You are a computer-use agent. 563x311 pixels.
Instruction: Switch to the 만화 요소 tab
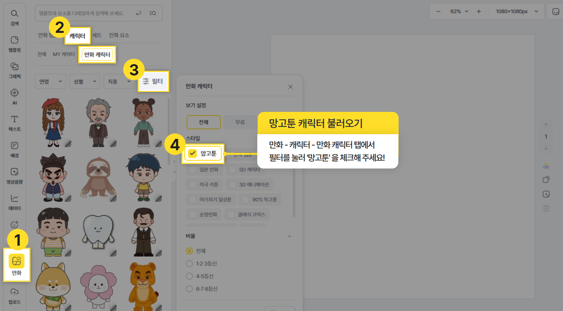[x=119, y=35]
